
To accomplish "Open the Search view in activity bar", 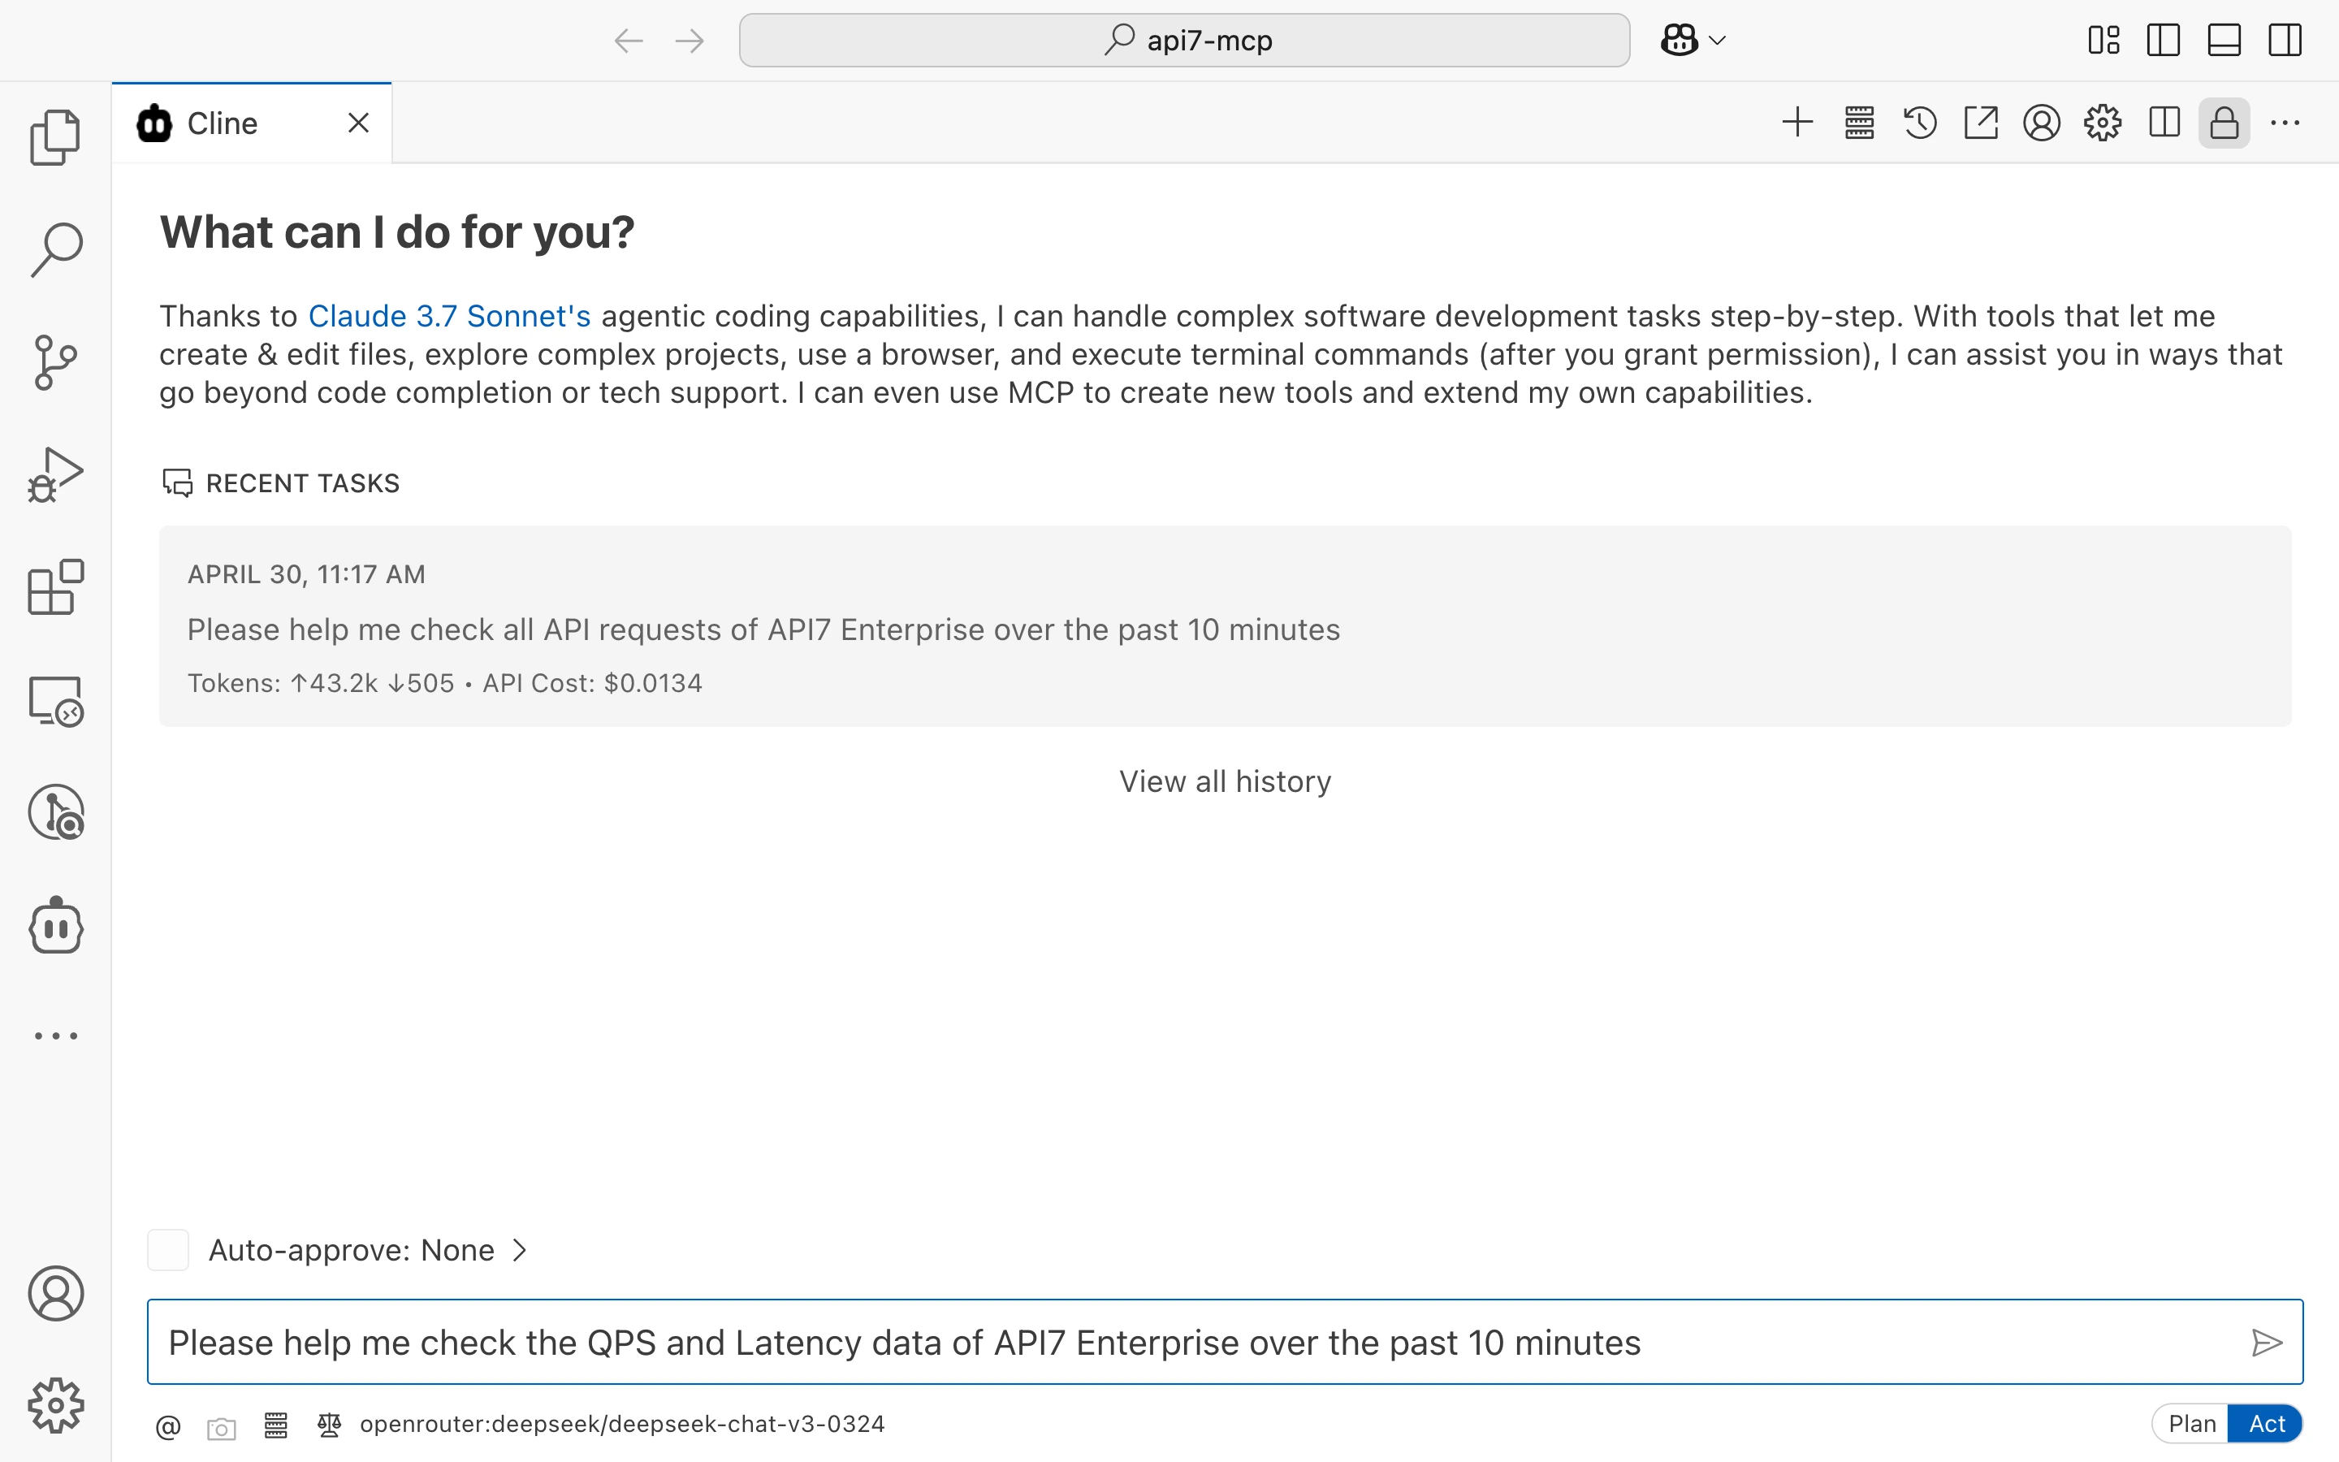I will [x=55, y=249].
